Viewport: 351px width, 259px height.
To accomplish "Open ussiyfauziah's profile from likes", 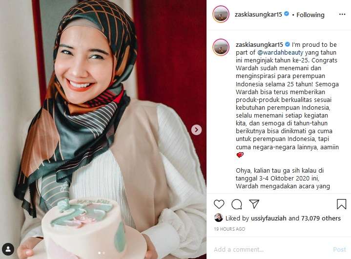I will (x=269, y=219).
